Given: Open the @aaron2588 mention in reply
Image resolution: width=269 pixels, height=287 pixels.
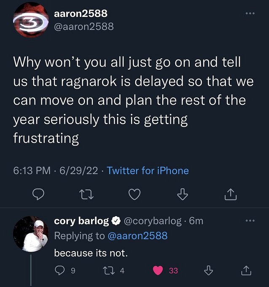Looking at the screenshot, I should tap(137, 236).
